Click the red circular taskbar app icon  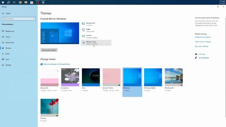click(37, 2)
